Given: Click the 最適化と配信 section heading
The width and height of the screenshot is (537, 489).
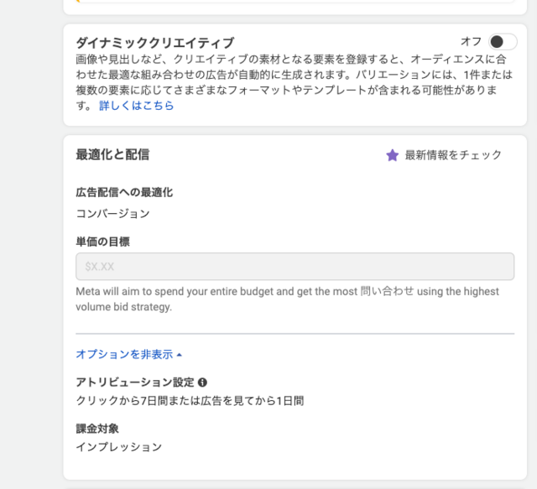Looking at the screenshot, I should (112, 154).
